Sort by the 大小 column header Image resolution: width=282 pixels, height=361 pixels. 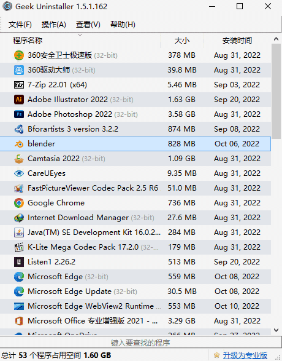click(x=181, y=41)
